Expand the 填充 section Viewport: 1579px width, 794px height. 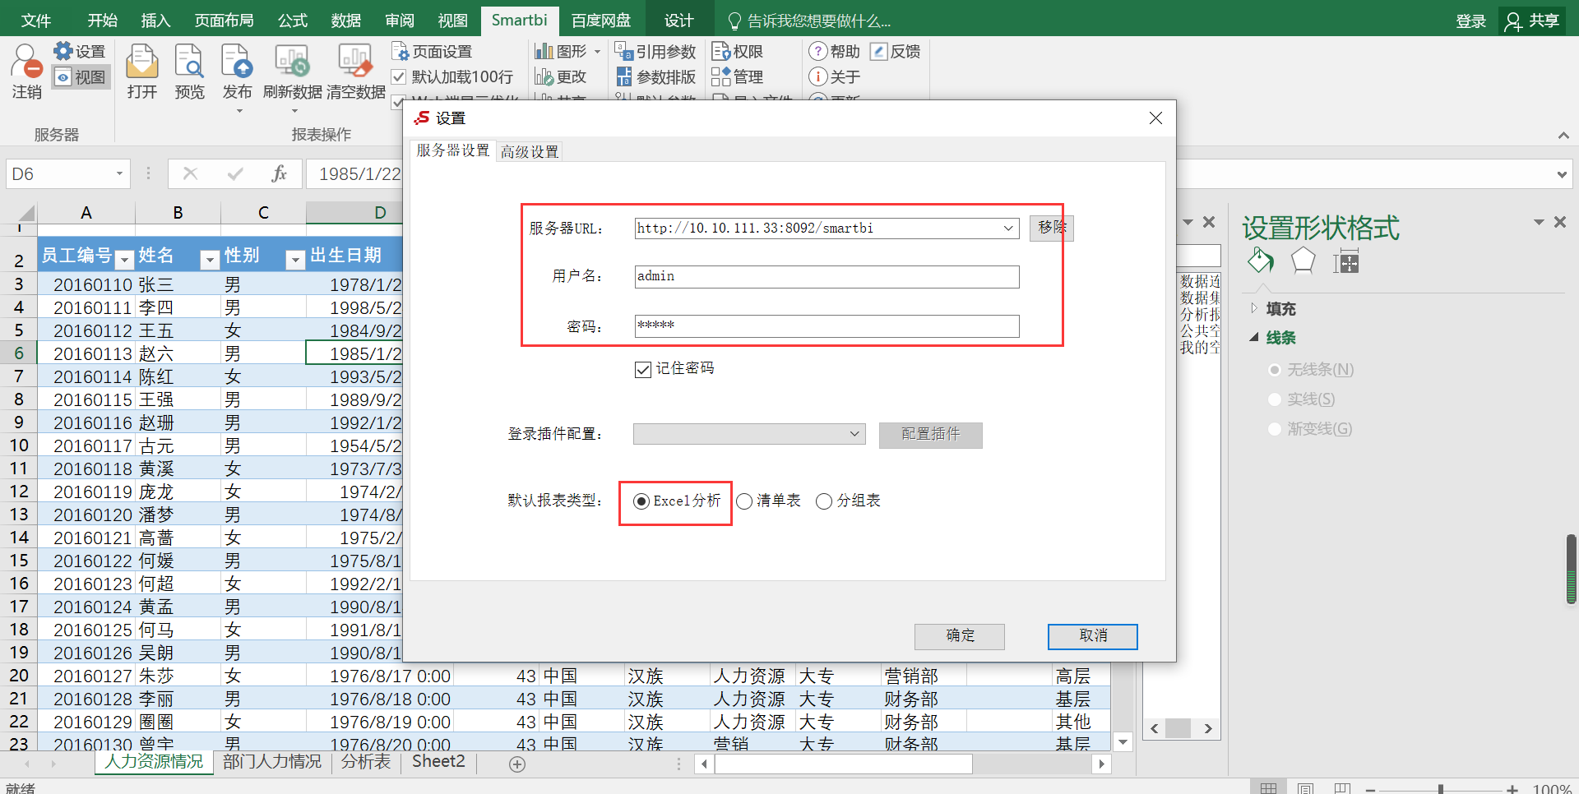tap(1254, 308)
